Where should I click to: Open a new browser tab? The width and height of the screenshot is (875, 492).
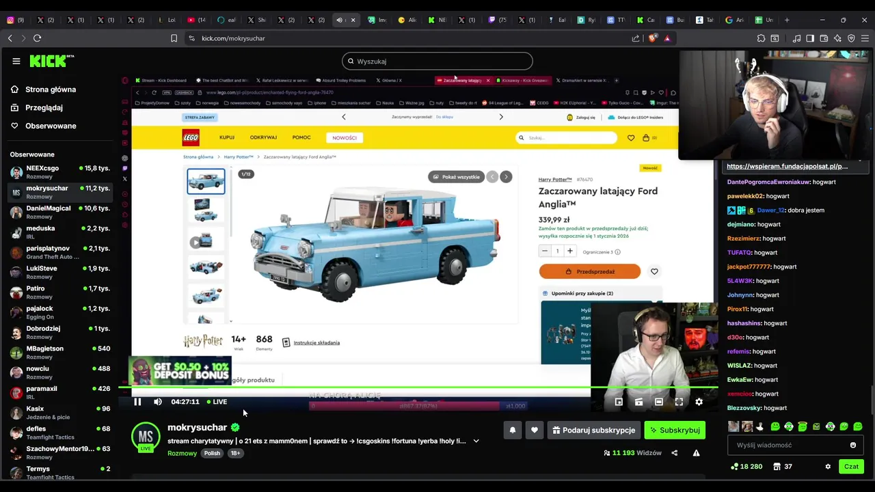click(787, 20)
